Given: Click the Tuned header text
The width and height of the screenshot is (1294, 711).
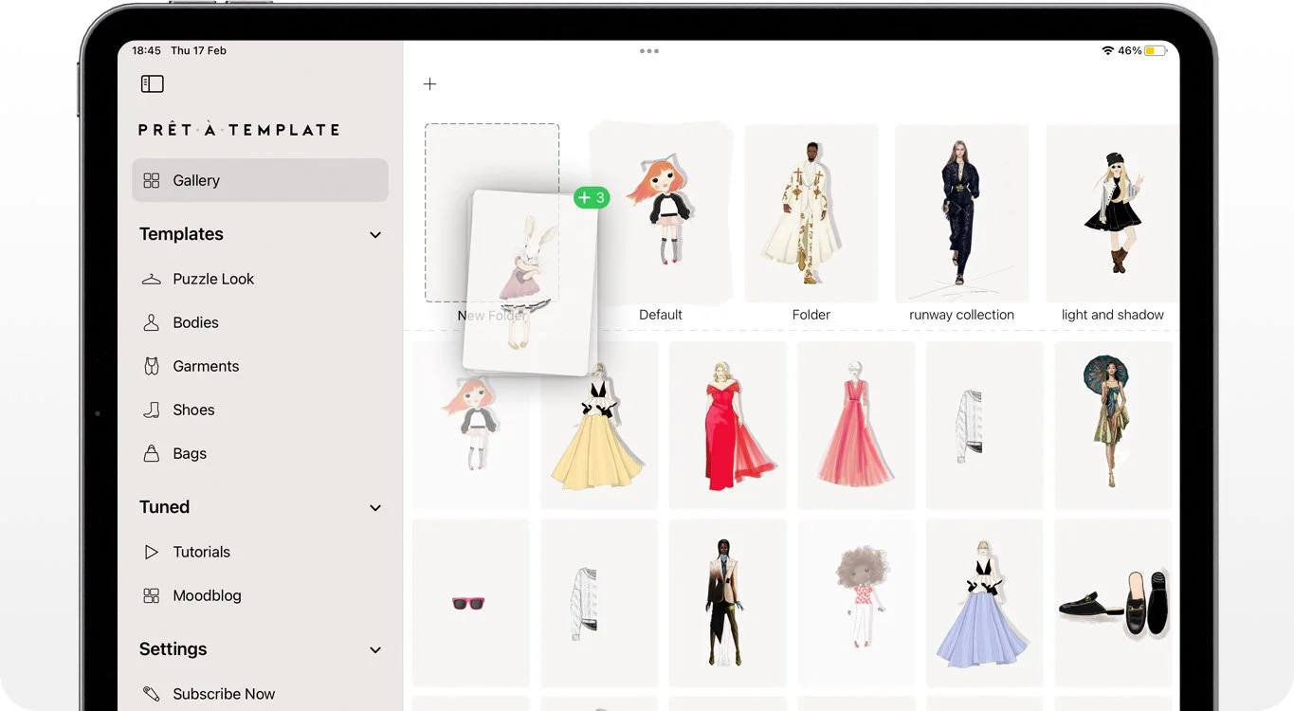Looking at the screenshot, I should coord(164,507).
